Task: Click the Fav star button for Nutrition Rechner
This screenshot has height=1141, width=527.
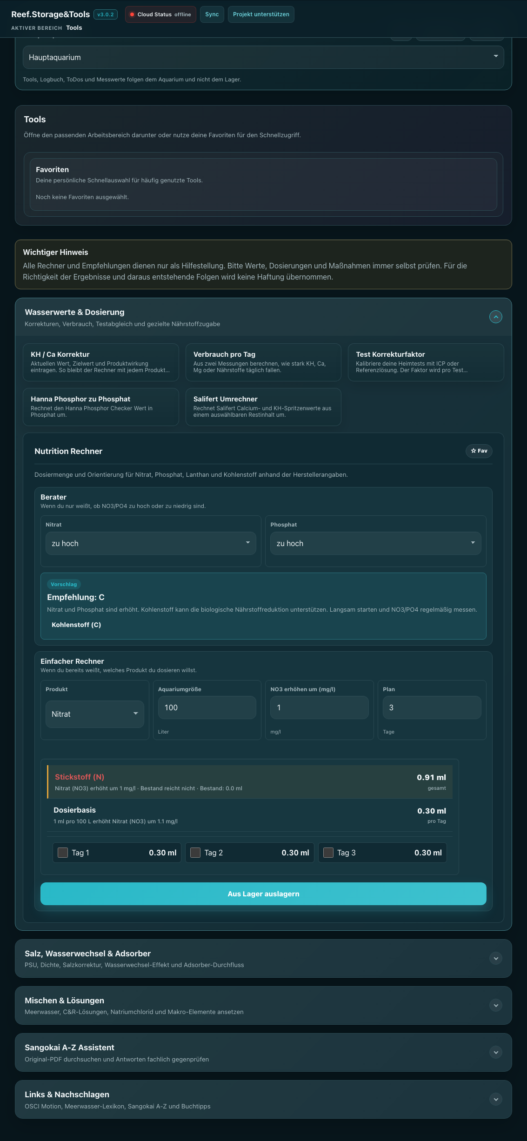Action: 479,451
